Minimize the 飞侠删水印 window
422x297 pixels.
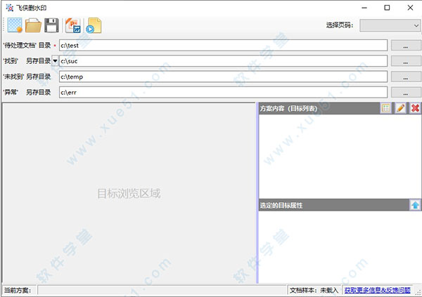(364, 8)
